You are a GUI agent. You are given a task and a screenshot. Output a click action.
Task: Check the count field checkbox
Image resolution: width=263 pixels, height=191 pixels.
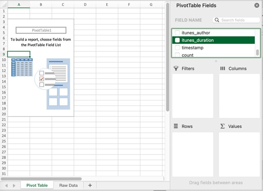coord(177,55)
